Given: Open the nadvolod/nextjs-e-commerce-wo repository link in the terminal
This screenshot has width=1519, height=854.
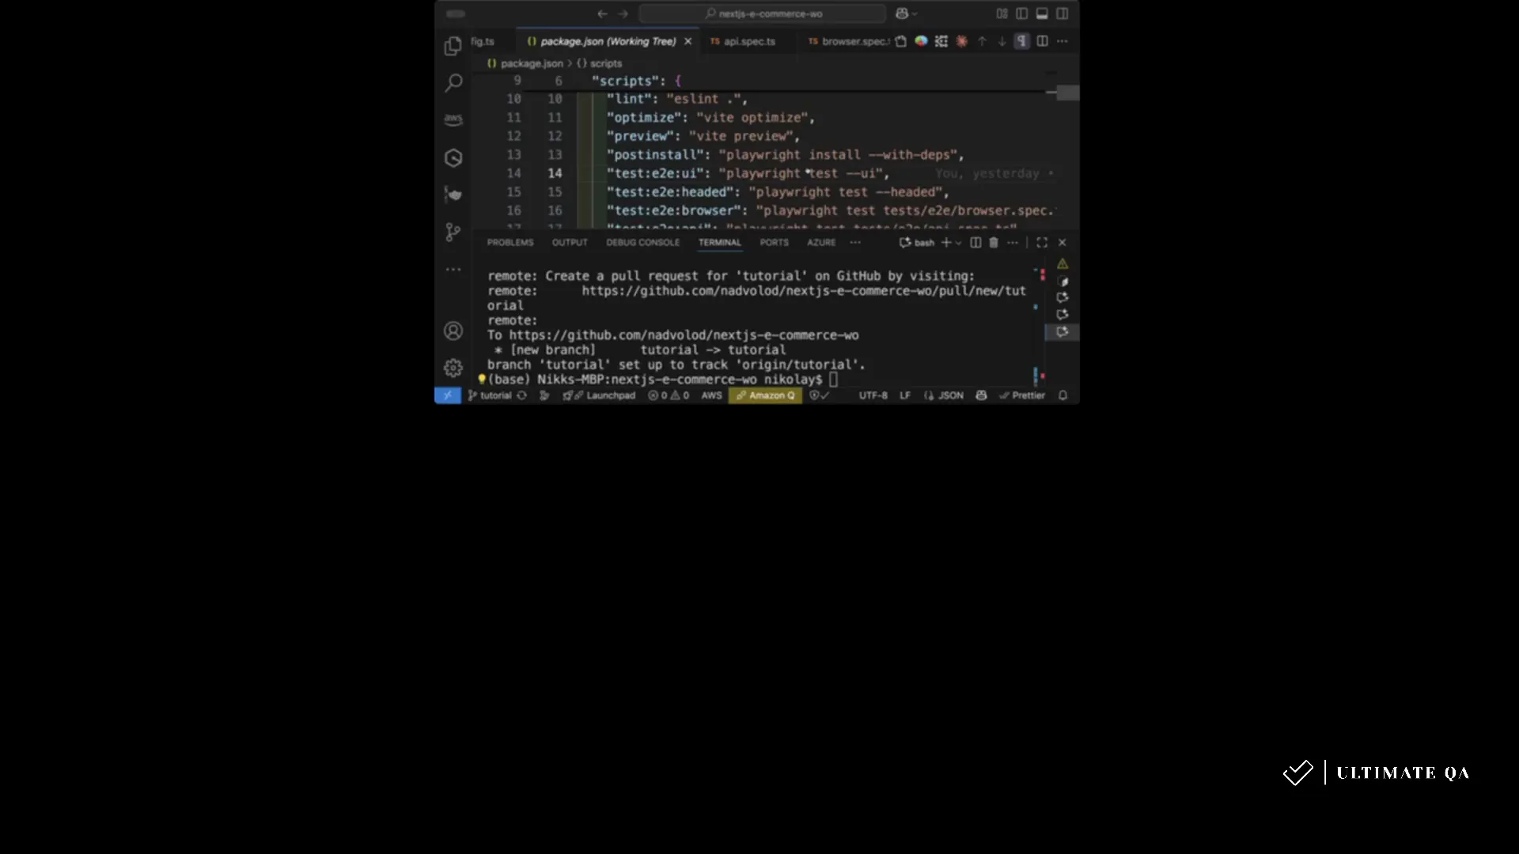Looking at the screenshot, I should click(x=684, y=335).
